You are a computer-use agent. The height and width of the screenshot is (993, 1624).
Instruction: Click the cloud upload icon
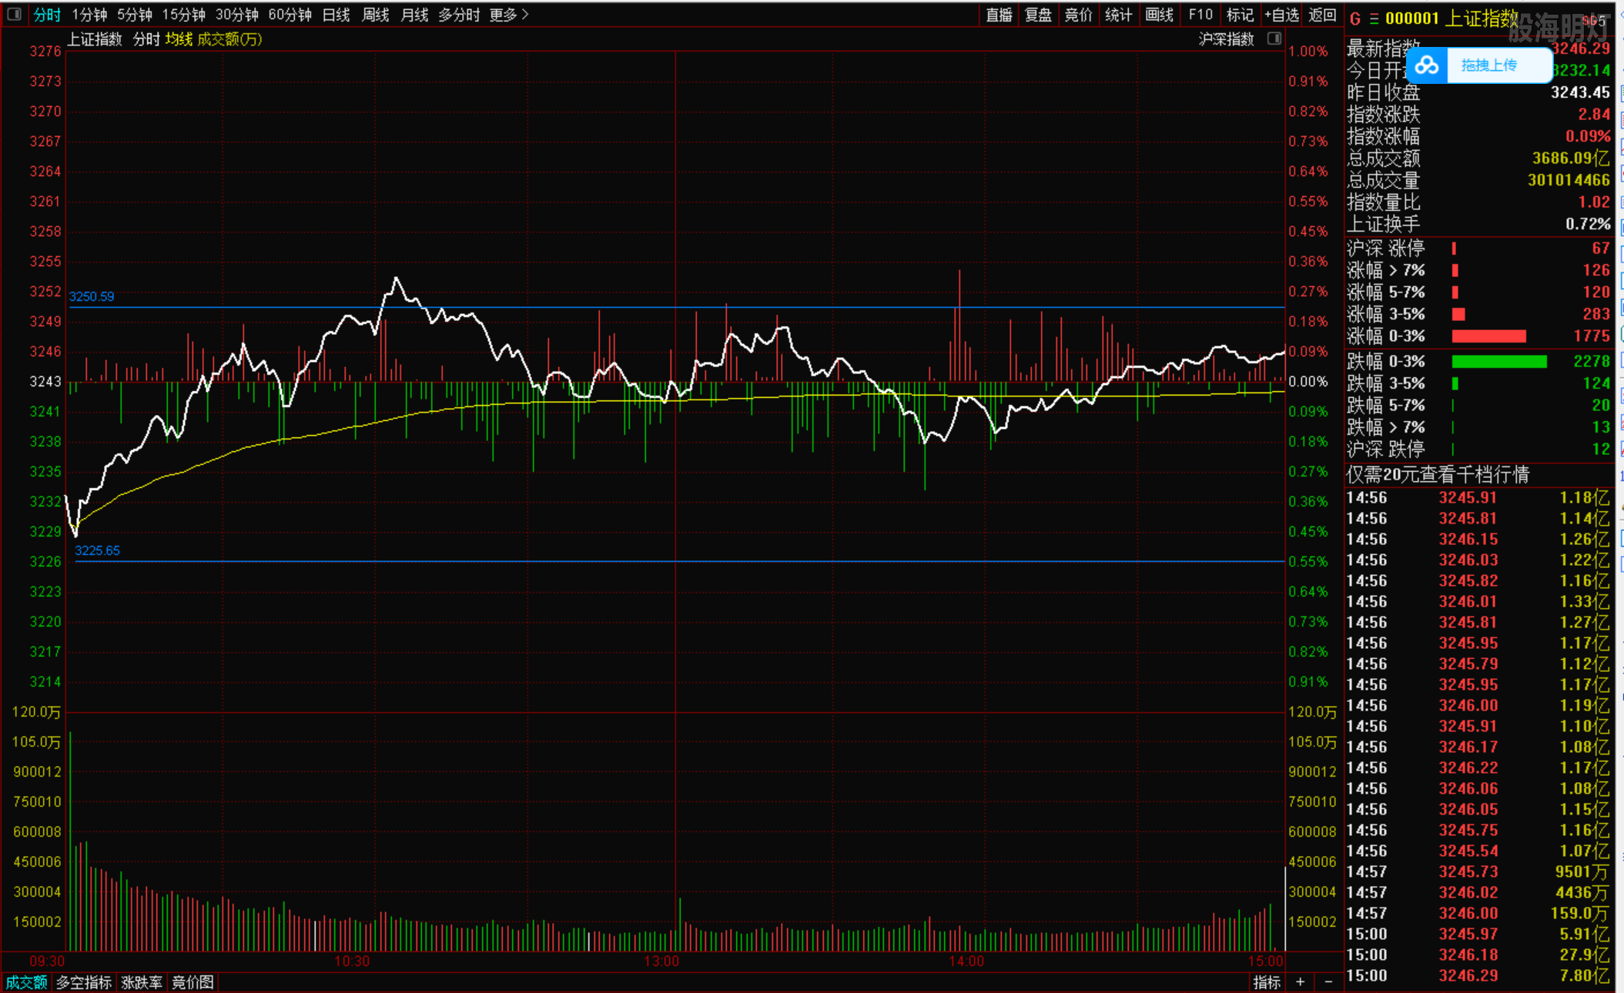(x=1427, y=65)
